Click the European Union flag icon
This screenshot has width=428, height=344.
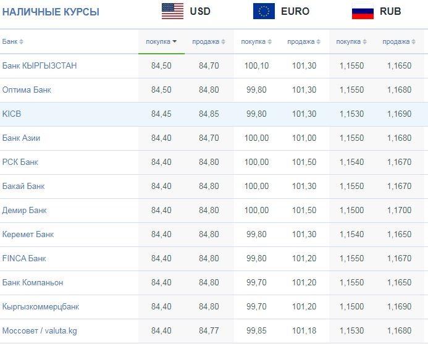tap(264, 11)
